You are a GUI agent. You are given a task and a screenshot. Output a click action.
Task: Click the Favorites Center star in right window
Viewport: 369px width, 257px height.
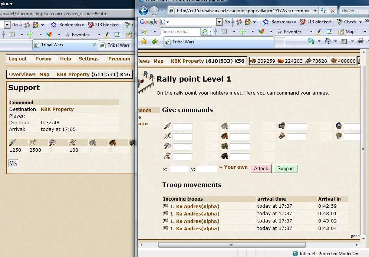click(144, 42)
